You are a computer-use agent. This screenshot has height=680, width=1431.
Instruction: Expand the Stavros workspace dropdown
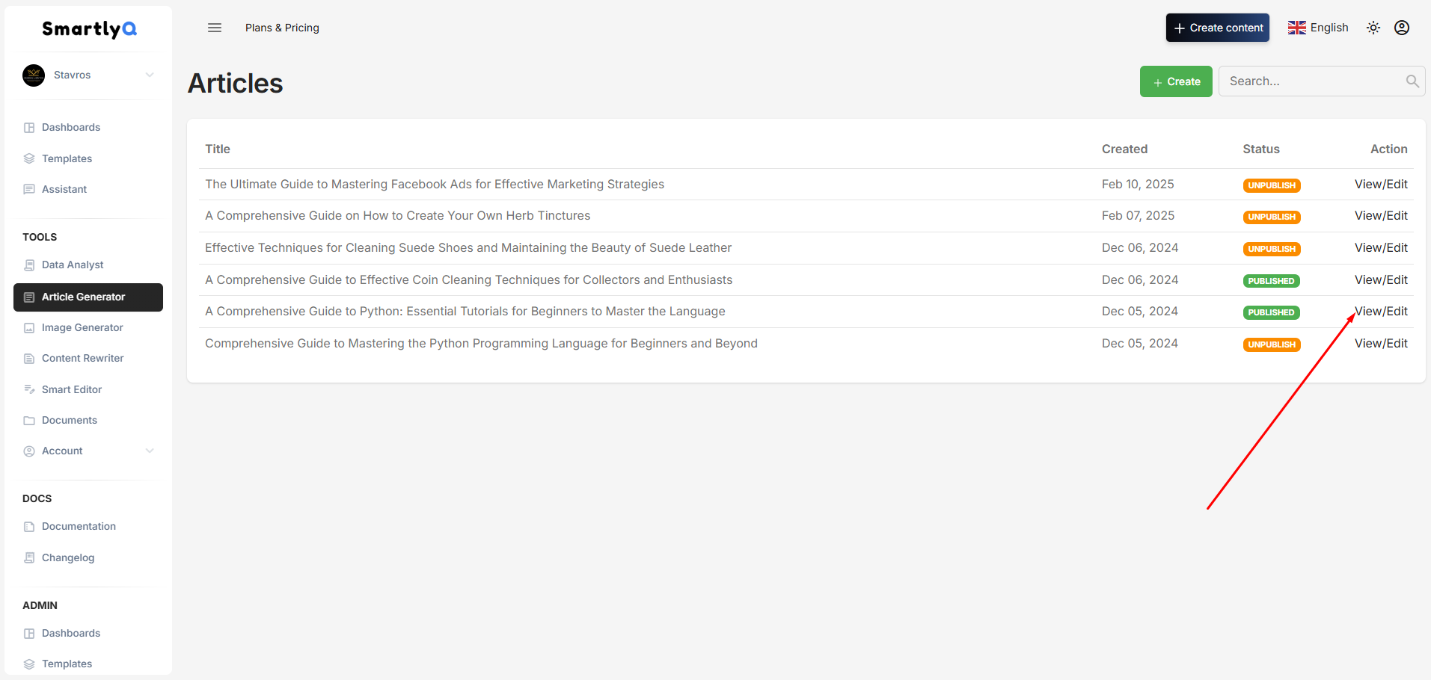(x=150, y=75)
